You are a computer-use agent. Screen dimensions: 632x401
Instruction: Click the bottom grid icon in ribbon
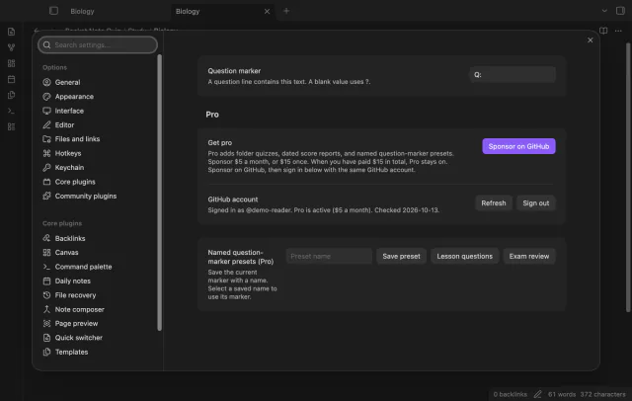[x=11, y=127]
